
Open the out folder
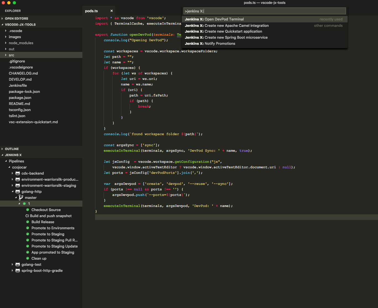41,49
